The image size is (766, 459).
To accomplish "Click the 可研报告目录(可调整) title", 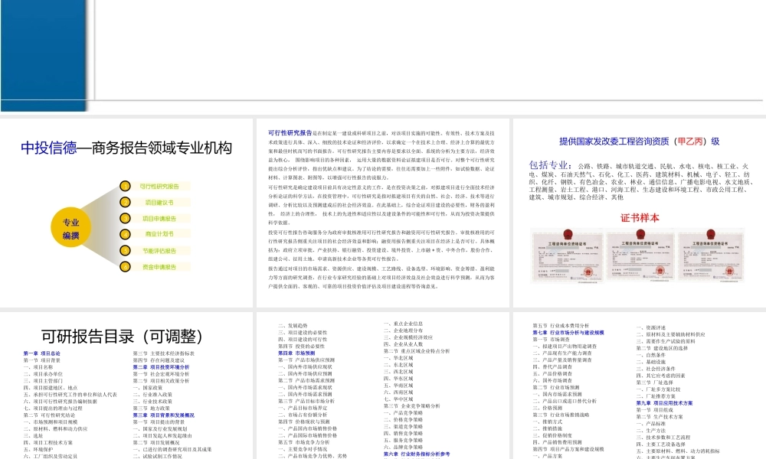I will [x=122, y=336].
